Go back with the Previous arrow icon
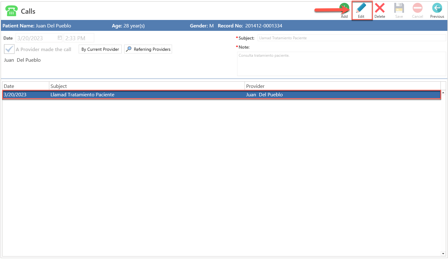Image resolution: width=448 pixels, height=259 pixels. [437, 8]
